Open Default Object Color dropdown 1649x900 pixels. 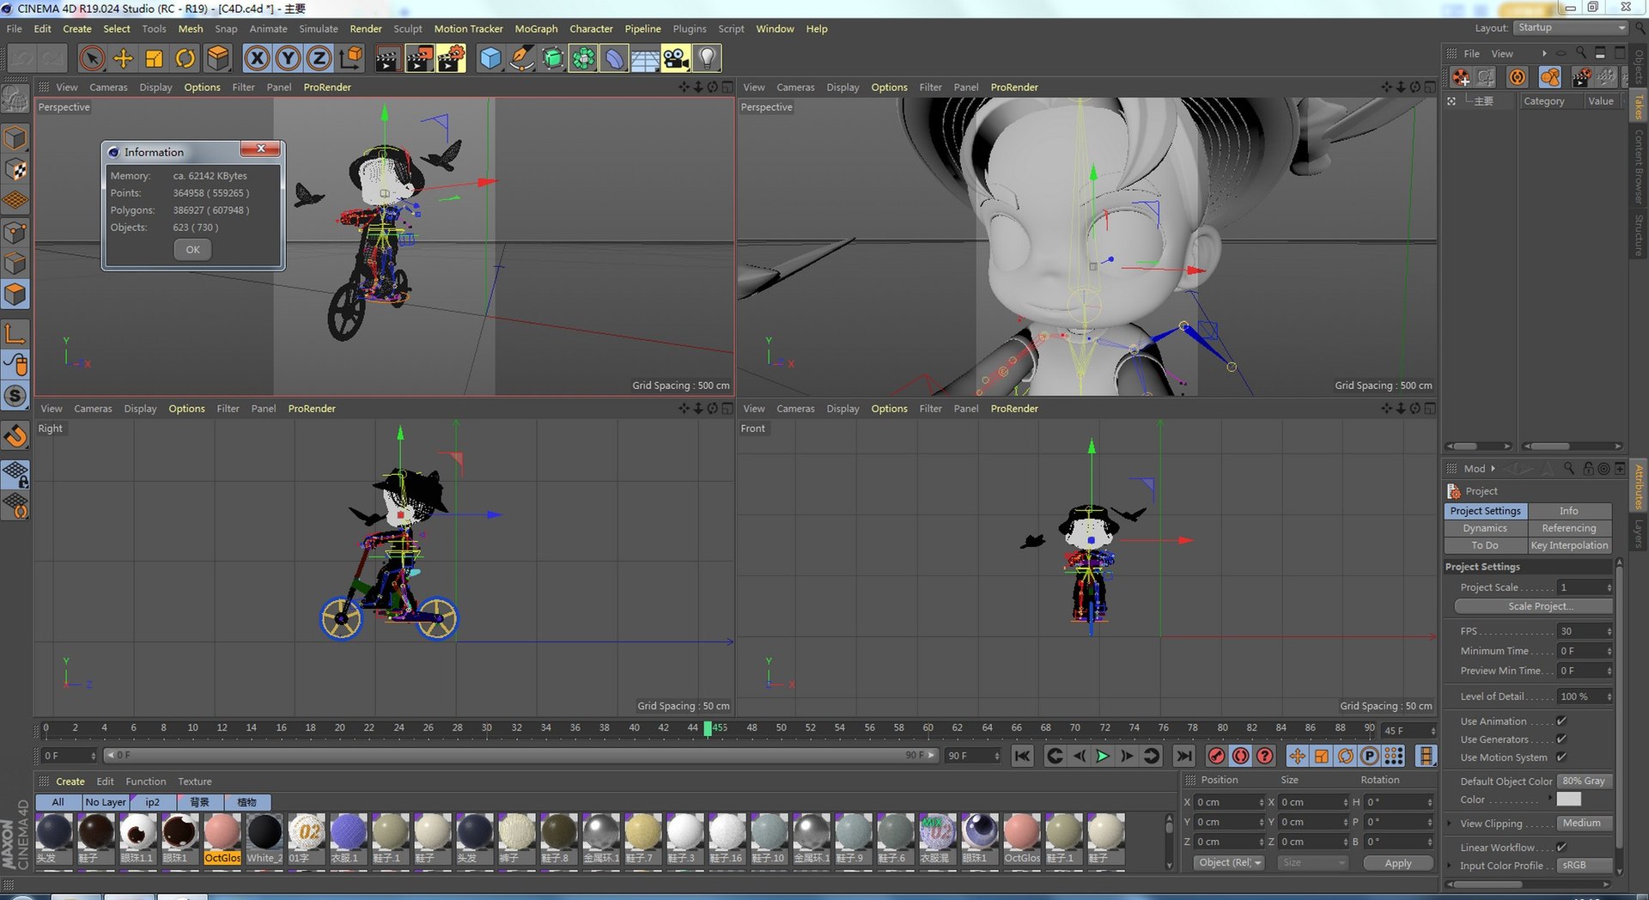coord(1585,781)
